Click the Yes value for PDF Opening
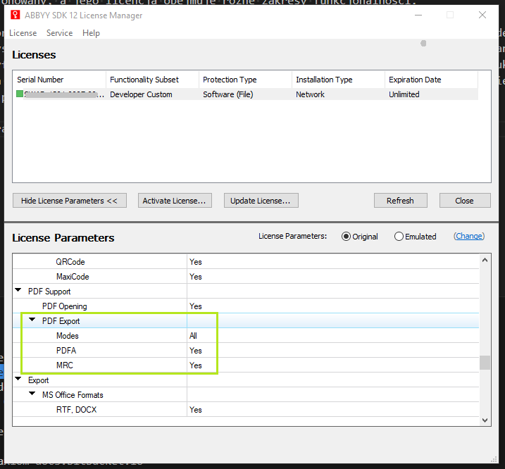The height and width of the screenshot is (469, 505). (x=196, y=306)
